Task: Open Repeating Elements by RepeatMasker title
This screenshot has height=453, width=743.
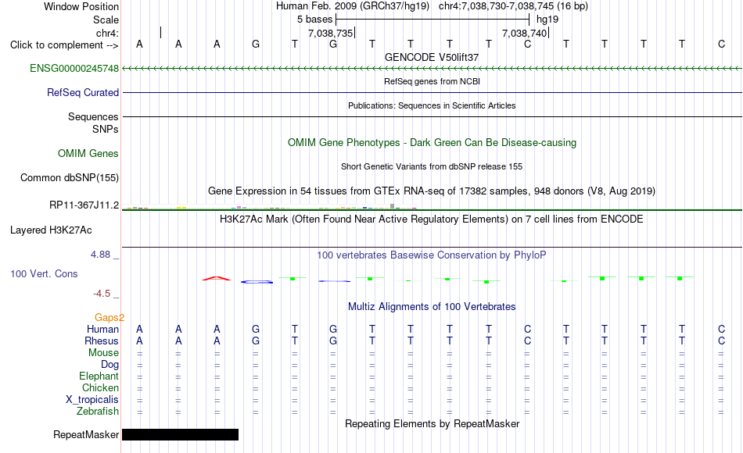Action: [x=432, y=423]
